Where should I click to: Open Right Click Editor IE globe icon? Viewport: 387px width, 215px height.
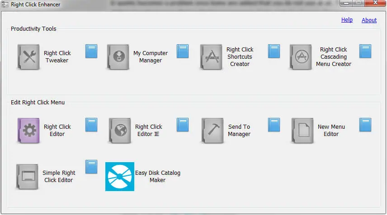[x=120, y=131]
